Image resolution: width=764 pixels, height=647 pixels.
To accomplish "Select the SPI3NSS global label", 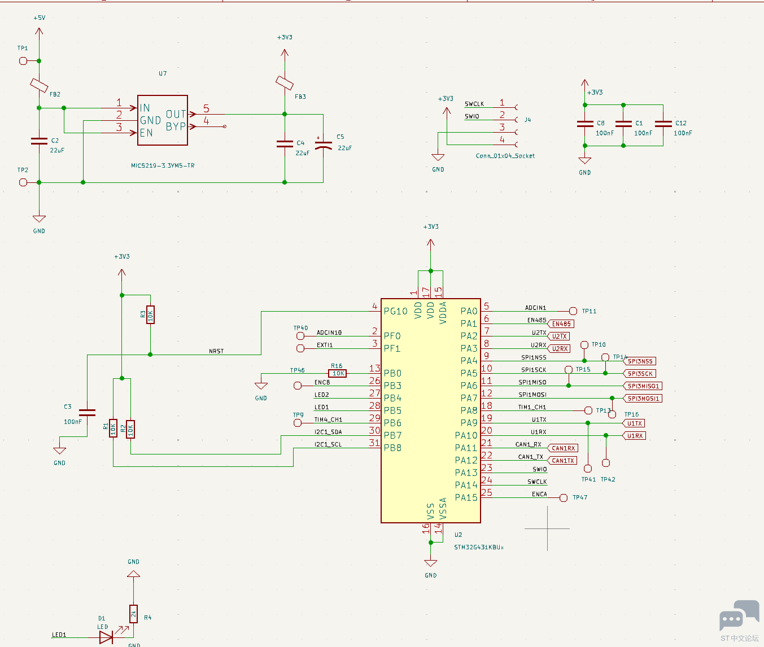I will click(x=640, y=361).
